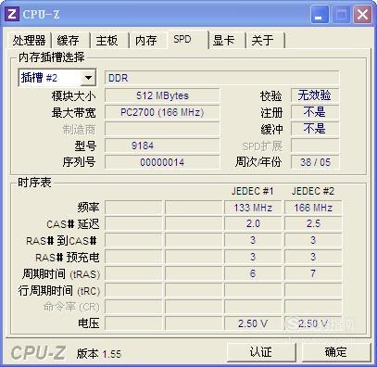The image size is (377, 367).
Task: Close the CPU-Z window
Action: click(x=362, y=14)
